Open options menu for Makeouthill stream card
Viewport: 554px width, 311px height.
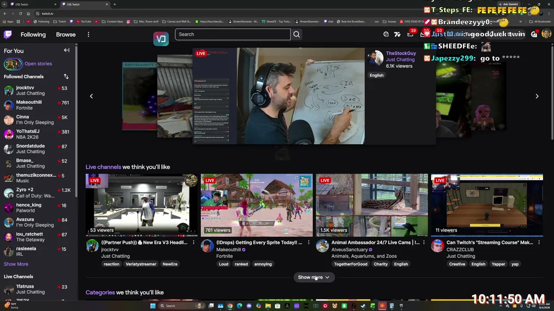pos(309,243)
